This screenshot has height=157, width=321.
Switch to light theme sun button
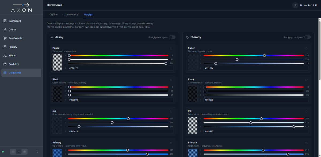(13, 152)
